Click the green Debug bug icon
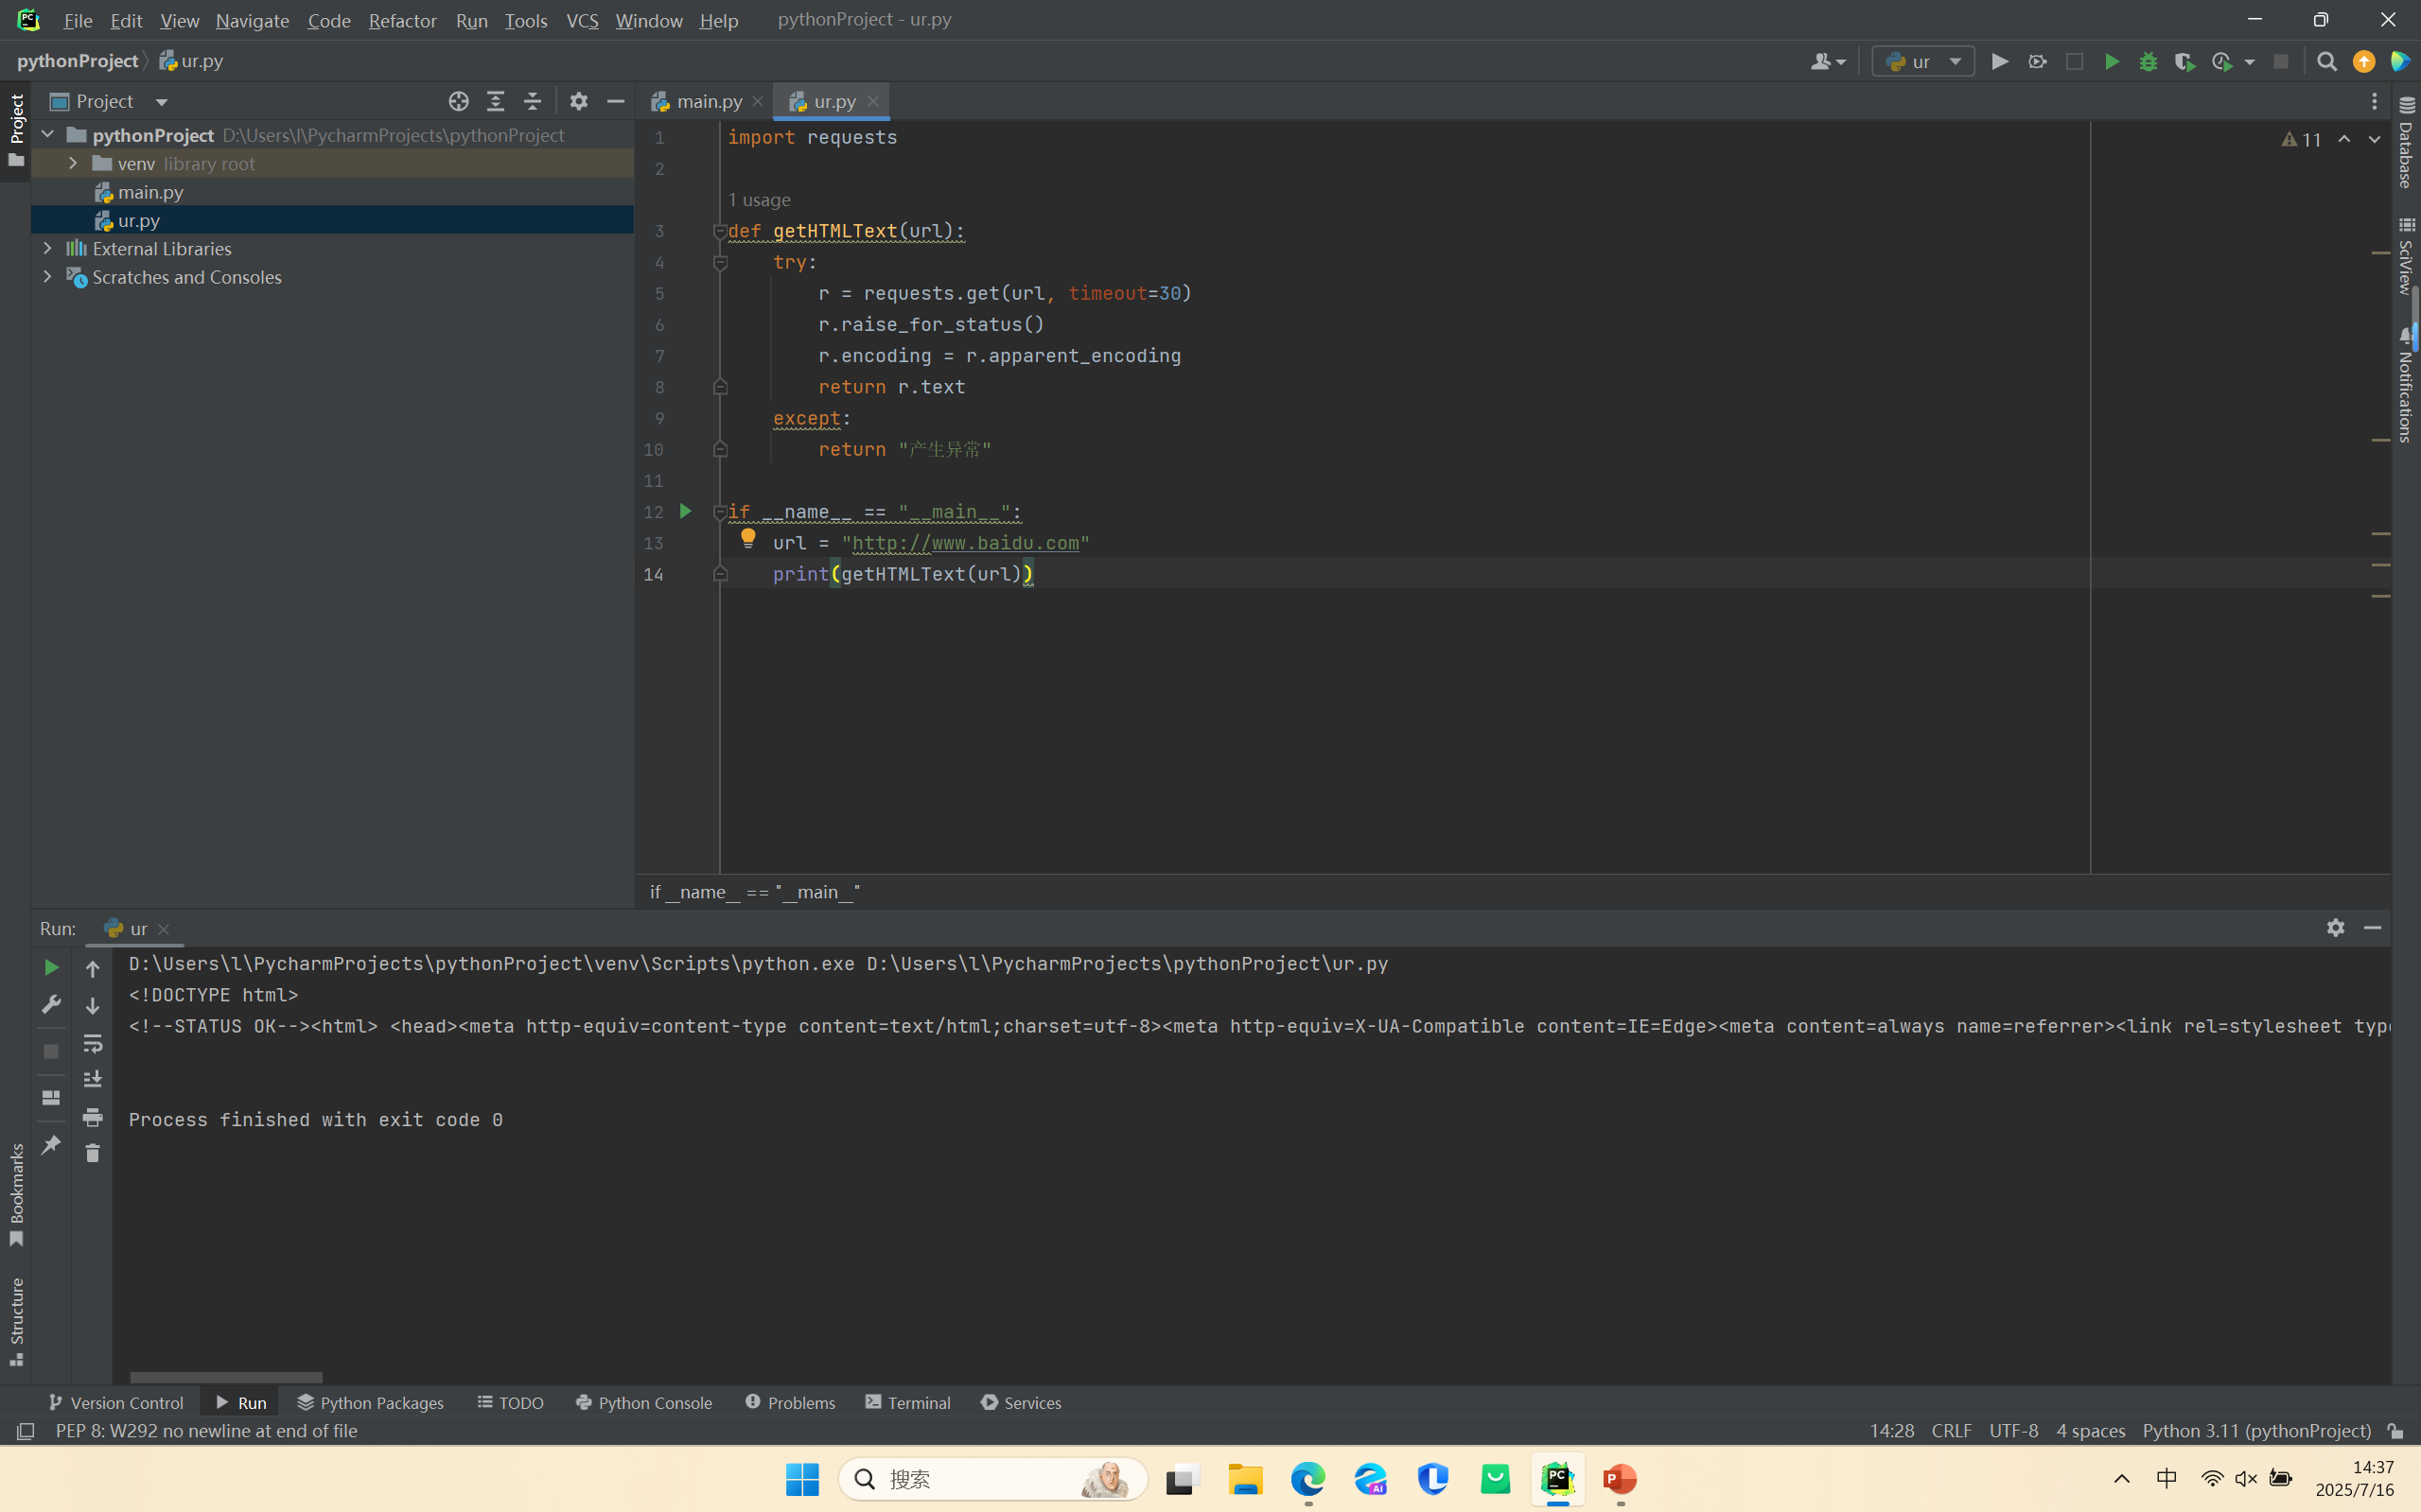Screen dimensions: 2421x1512 [2148, 62]
